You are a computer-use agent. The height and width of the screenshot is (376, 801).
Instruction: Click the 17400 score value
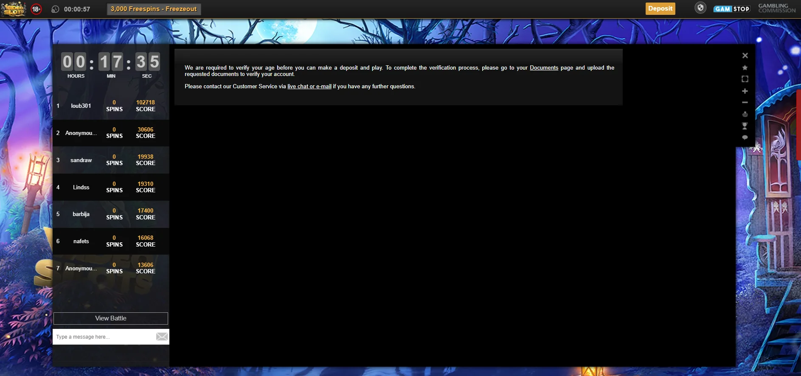(x=146, y=211)
